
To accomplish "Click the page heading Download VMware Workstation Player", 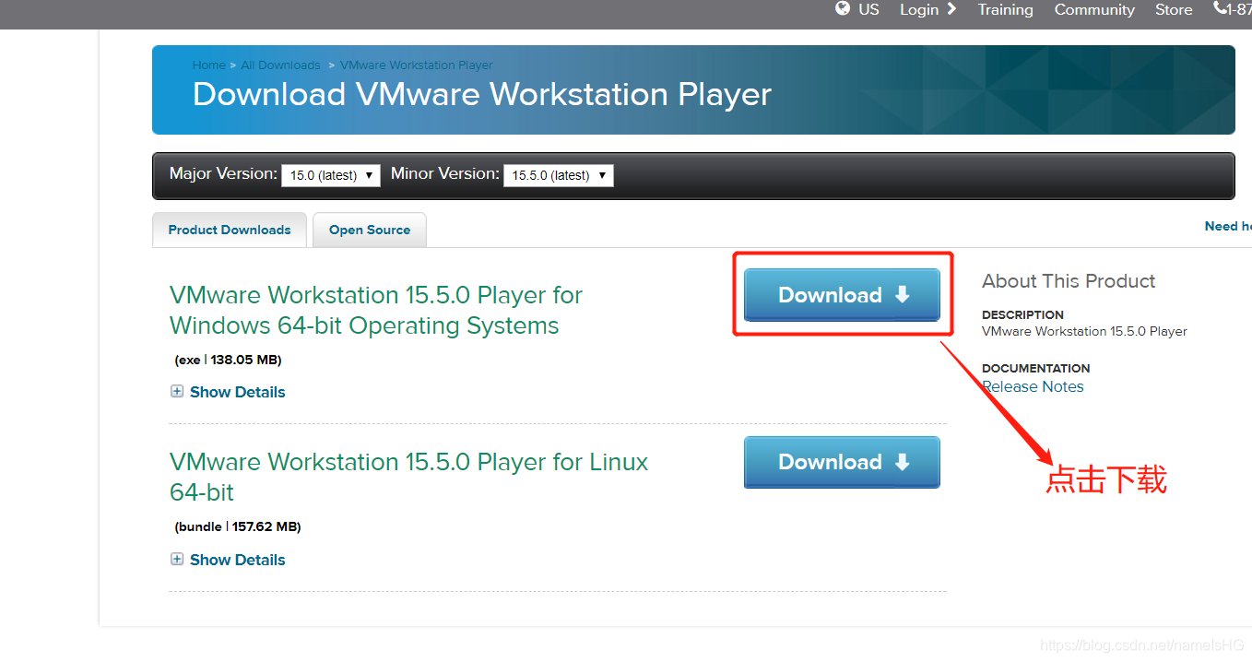I will [481, 94].
